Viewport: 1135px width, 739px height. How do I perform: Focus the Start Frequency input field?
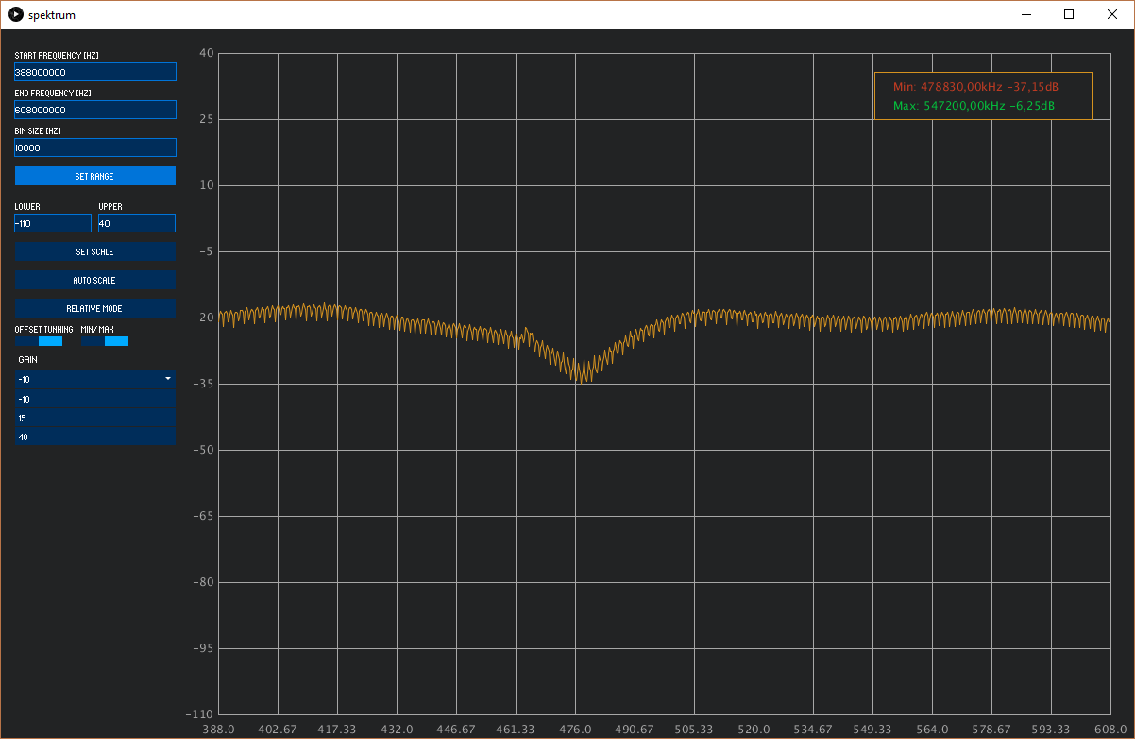click(x=94, y=72)
